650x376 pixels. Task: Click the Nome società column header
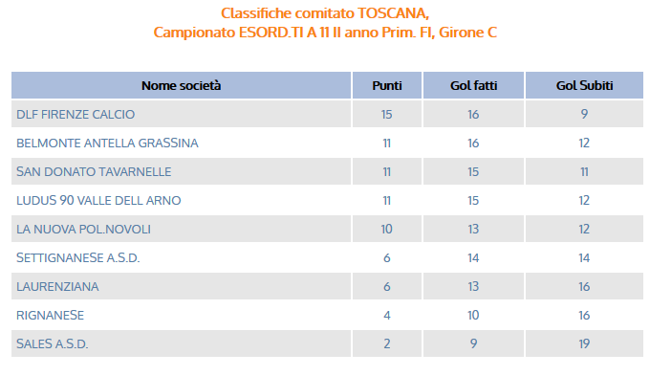(x=182, y=85)
